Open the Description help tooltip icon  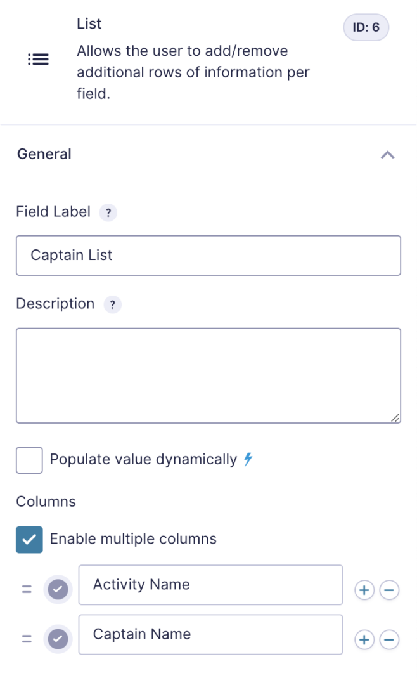point(112,304)
